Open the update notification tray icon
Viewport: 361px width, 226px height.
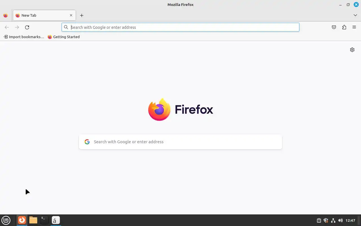coord(319,220)
